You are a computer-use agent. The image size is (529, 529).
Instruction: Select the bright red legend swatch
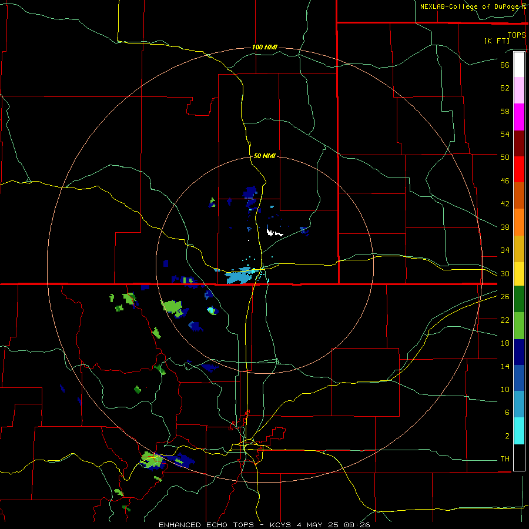[x=519, y=169]
